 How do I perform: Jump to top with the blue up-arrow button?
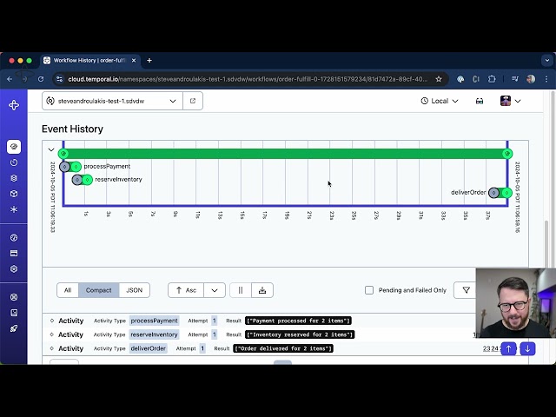(x=508, y=348)
